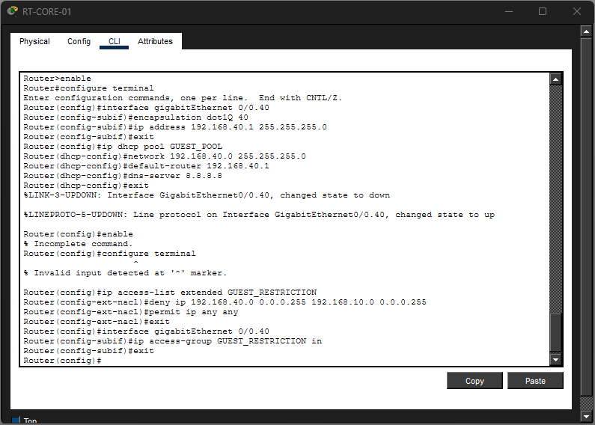Click the Packet Tracer icon in title bar

click(x=13, y=11)
